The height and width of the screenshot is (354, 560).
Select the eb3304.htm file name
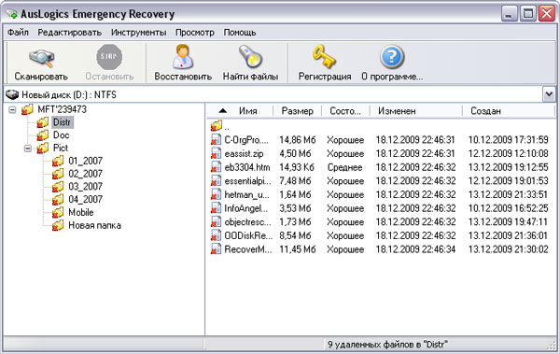click(247, 167)
